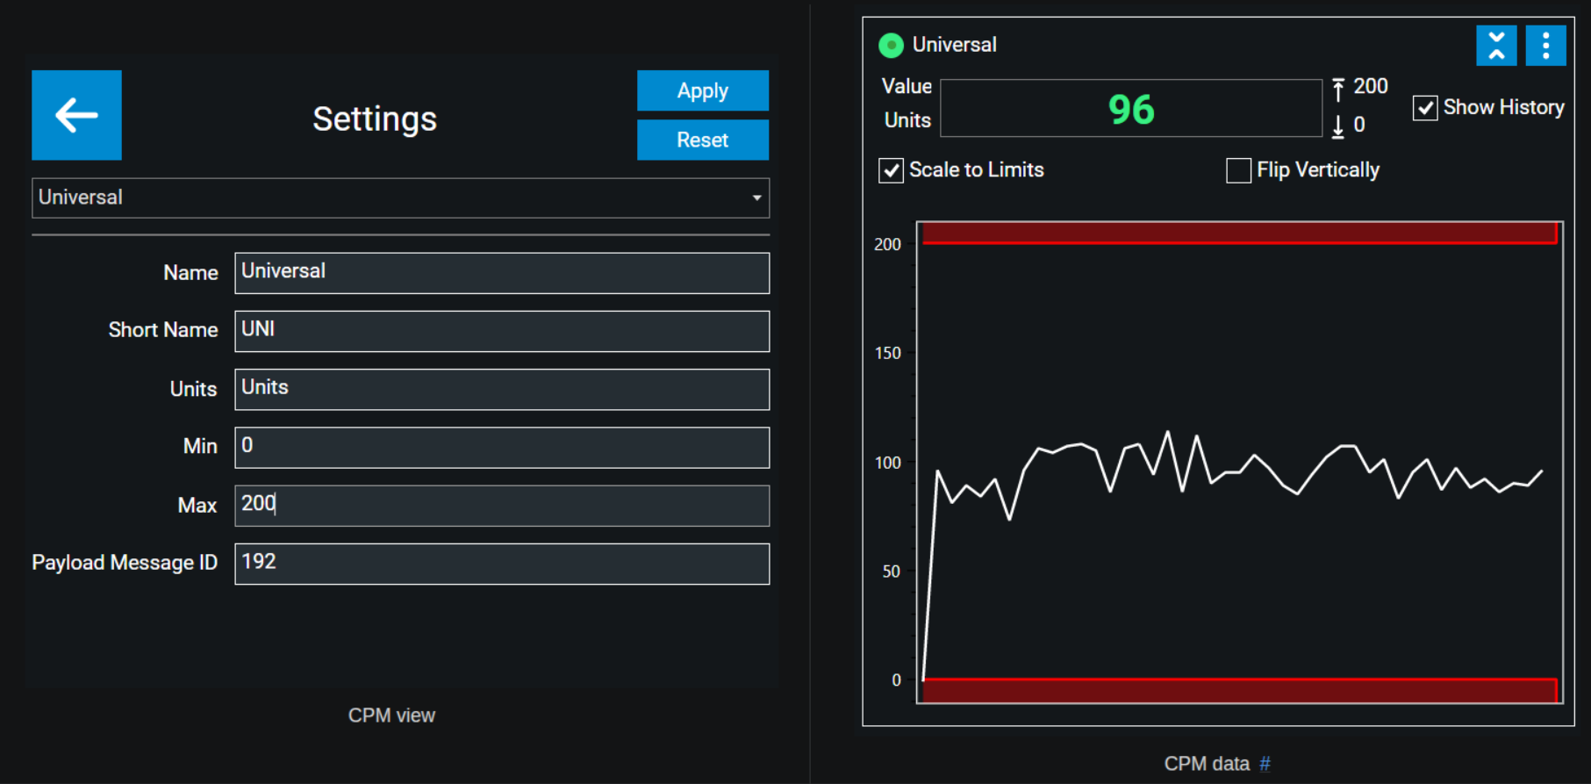Click the current value 96 display
Screen dimensions: 1591x784
point(1131,109)
